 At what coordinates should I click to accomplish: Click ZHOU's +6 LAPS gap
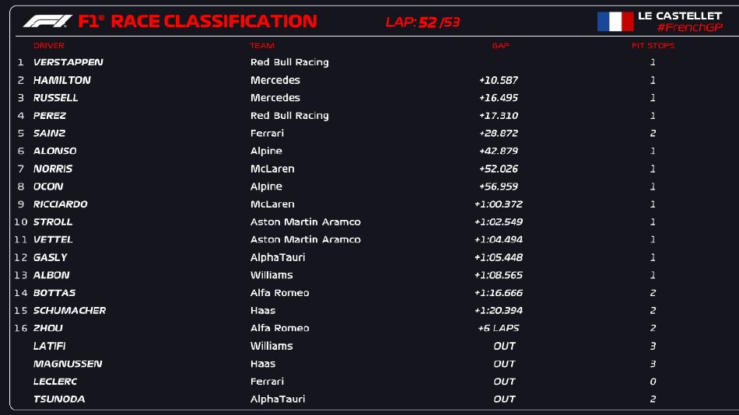coord(499,328)
